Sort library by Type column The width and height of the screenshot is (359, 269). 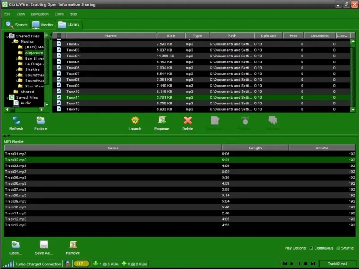point(197,36)
